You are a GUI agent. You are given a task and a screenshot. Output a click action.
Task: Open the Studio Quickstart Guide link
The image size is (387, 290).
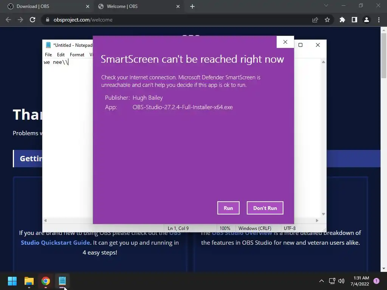55,243
